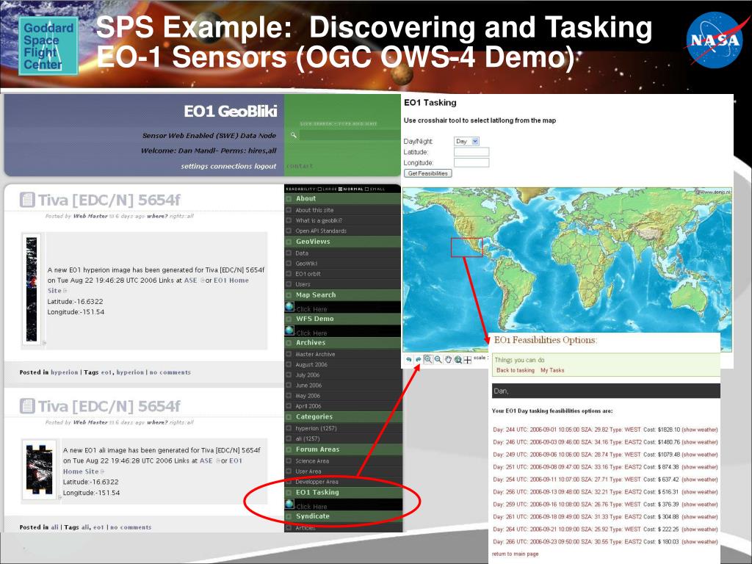Select the zoom in magnifier tool
The image size is (752, 564).
pyautogui.click(x=428, y=360)
